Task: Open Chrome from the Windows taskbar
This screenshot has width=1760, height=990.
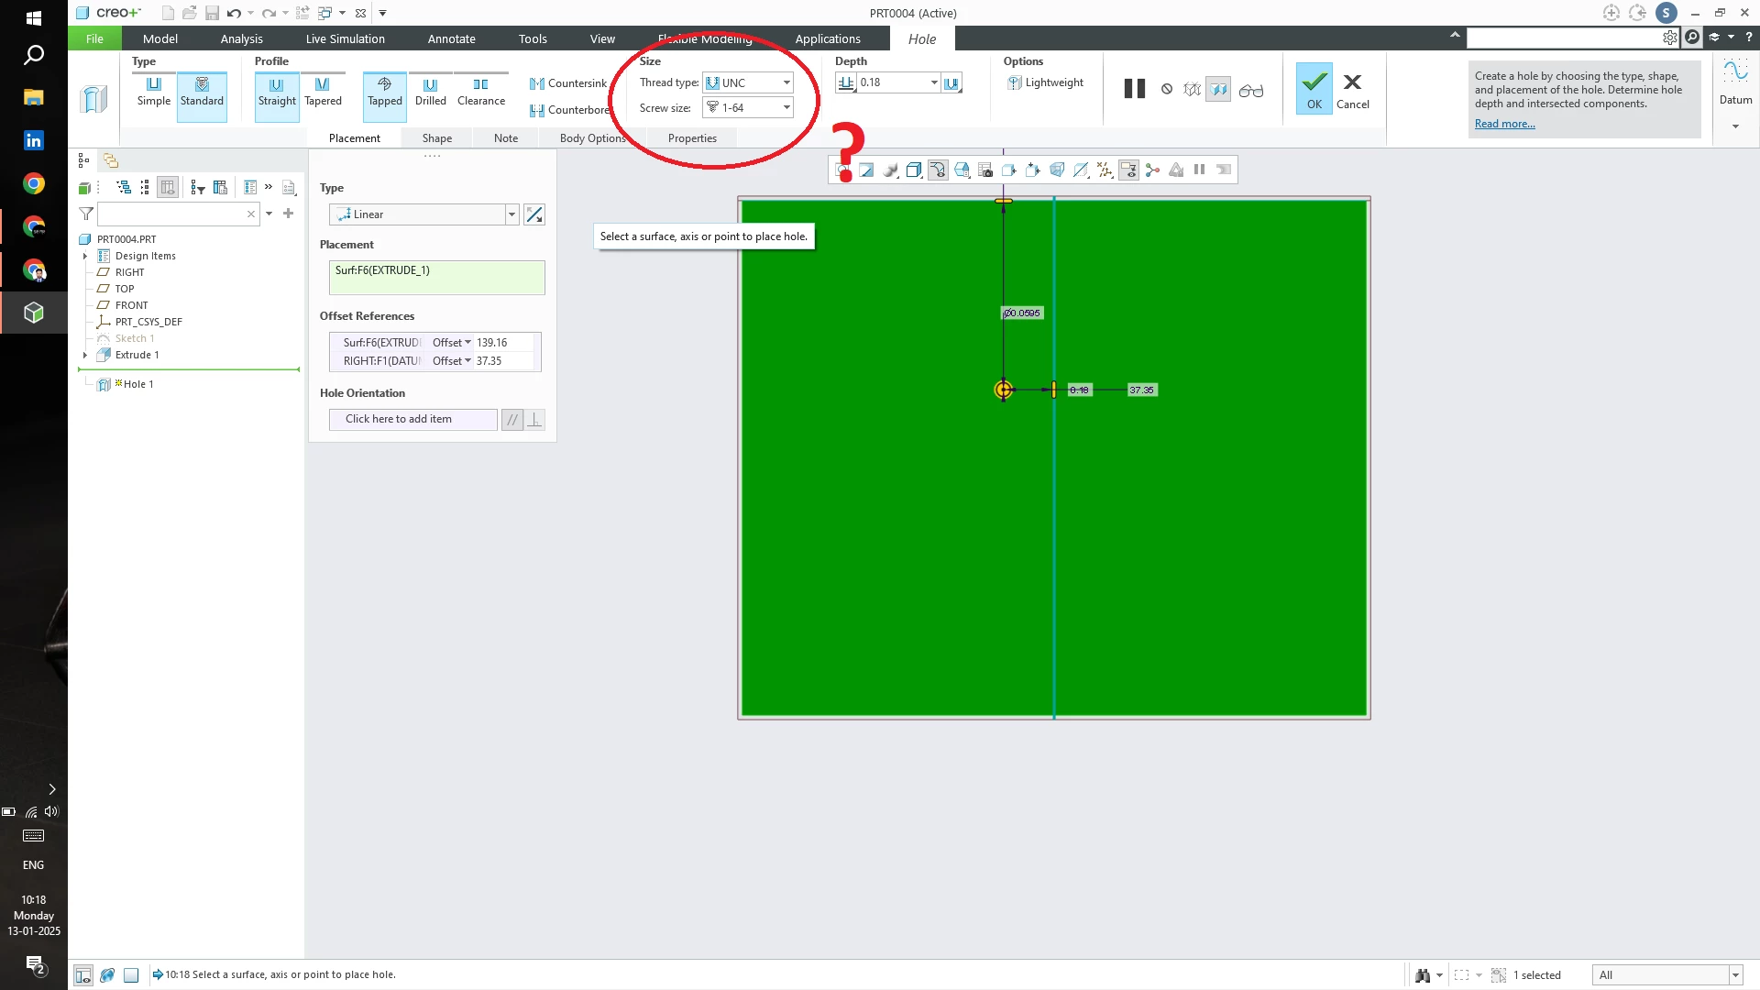Action: coord(34,184)
